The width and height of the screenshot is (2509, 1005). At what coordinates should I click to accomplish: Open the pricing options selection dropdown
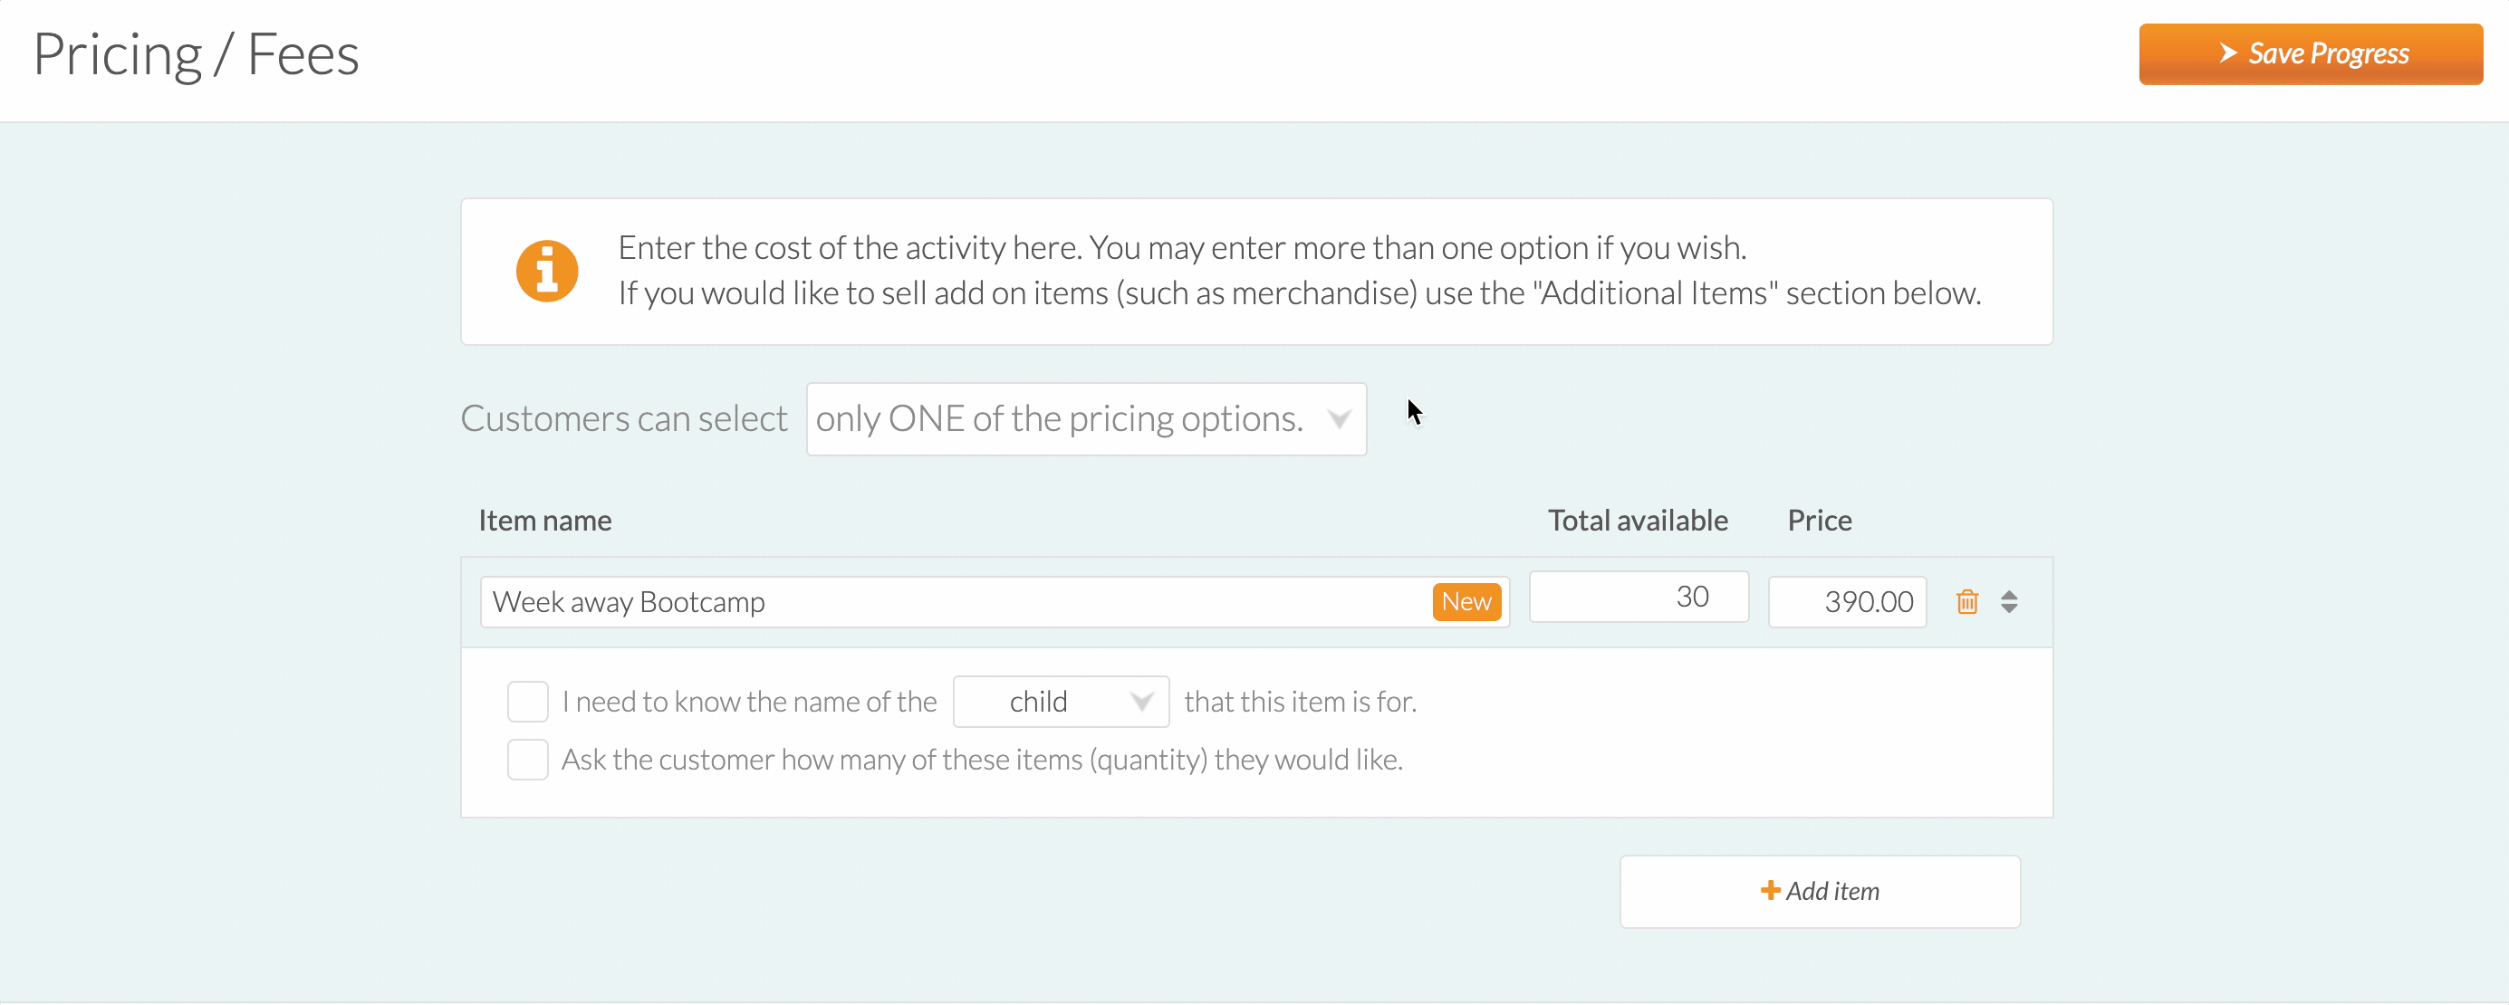(x=1086, y=418)
